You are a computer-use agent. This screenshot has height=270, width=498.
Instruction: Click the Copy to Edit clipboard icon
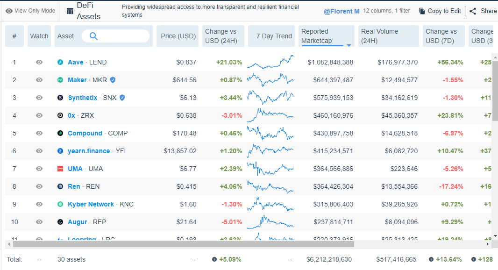[422, 11]
